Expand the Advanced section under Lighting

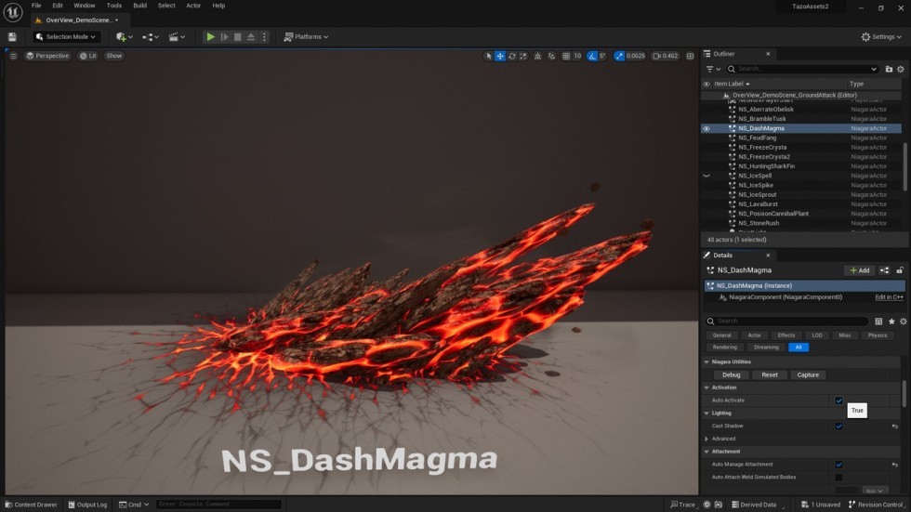706,439
